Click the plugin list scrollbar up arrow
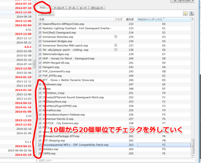201x163 pixels. pos(192,19)
